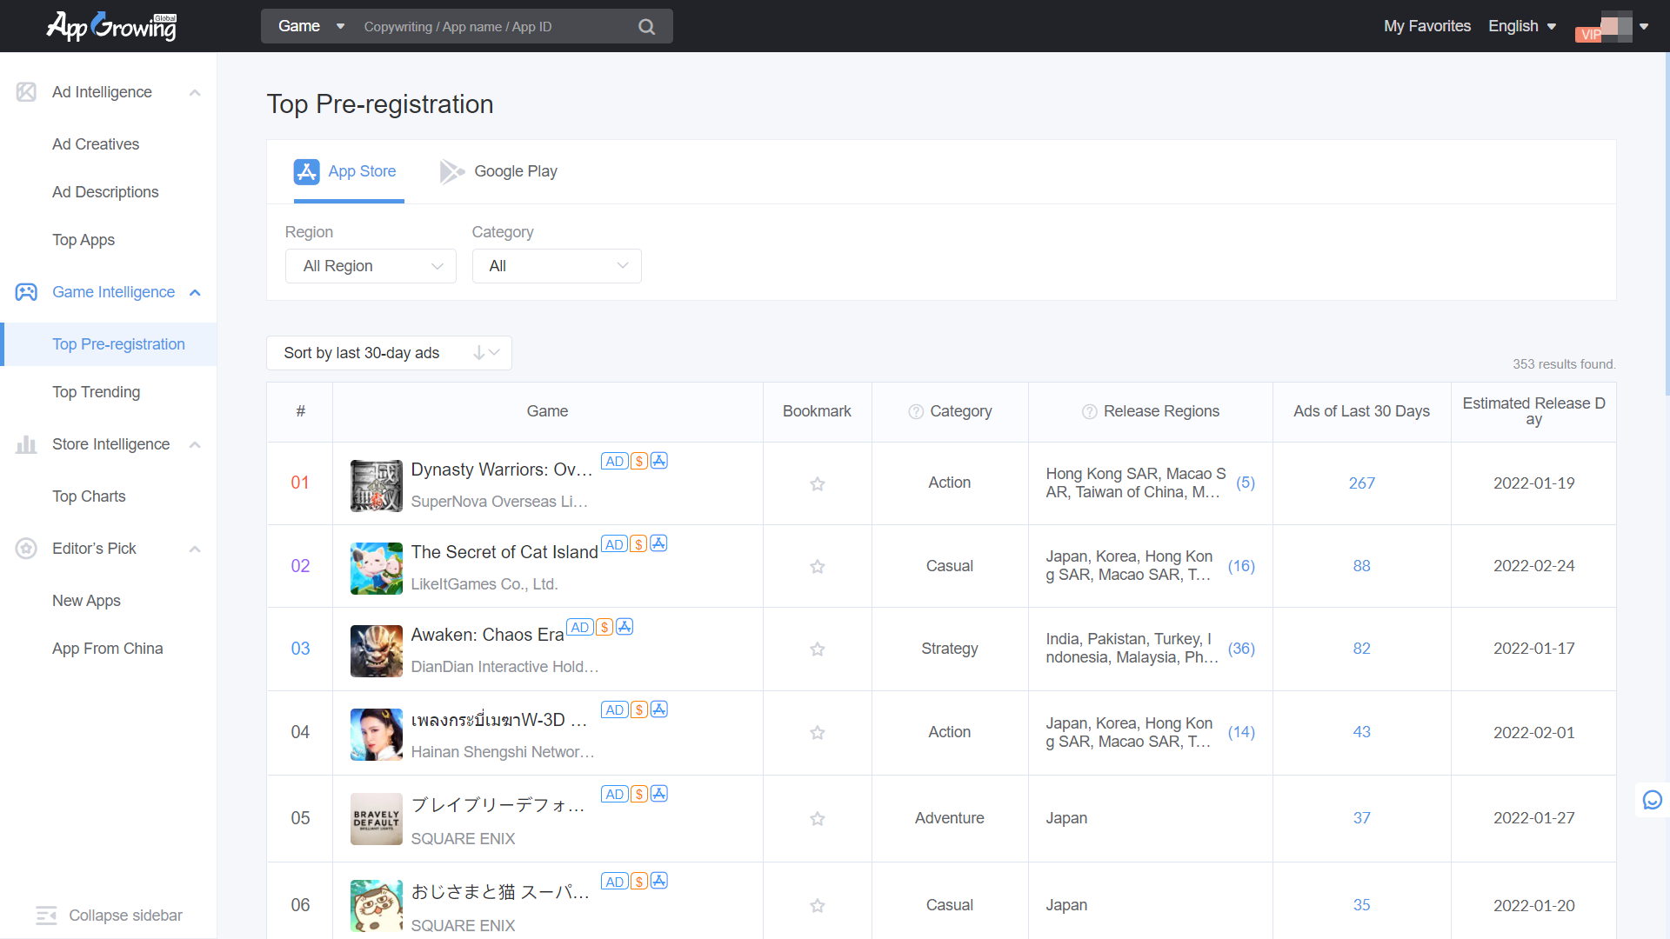Open the chat support bubble icon
The width and height of the screenshot is (1670, 939).
pos(1653,800)
